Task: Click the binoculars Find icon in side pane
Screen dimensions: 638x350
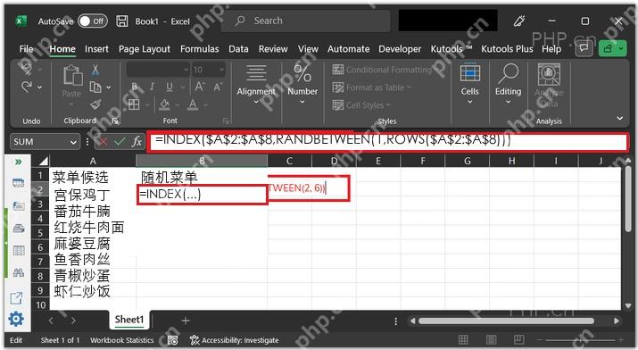Action: [19, 272]
